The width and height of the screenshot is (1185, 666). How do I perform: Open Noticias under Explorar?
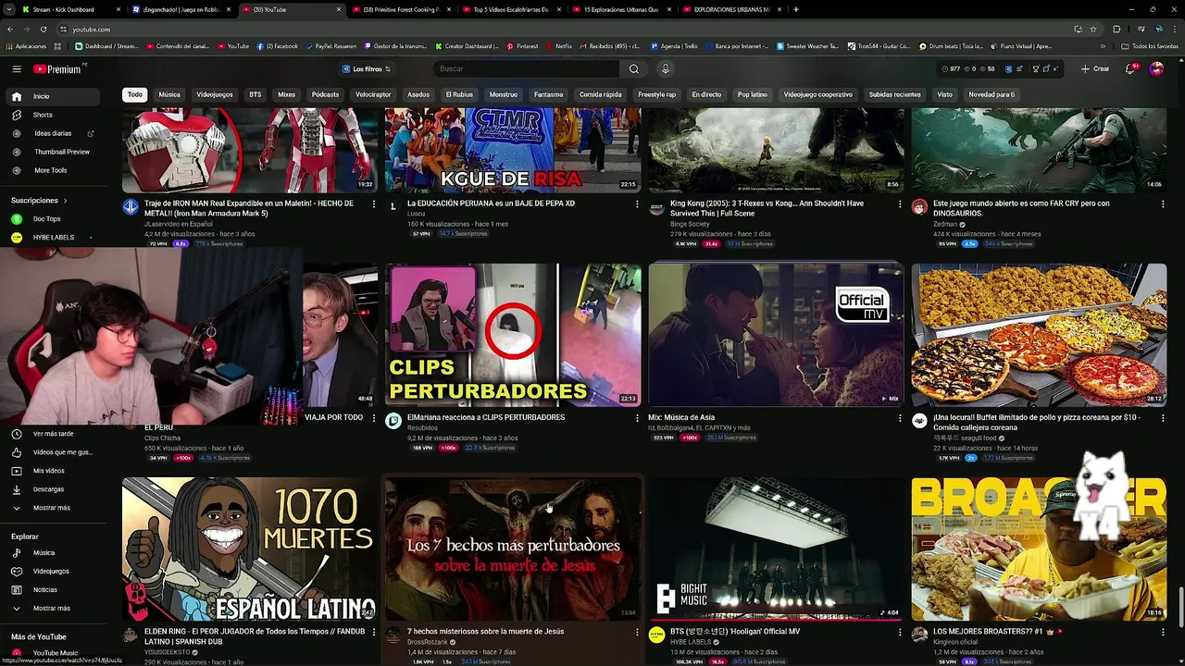[x=53, y=589]
